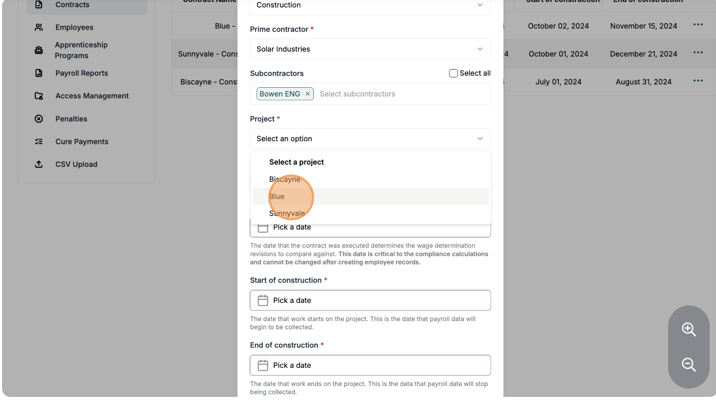Check the Select all subcontractors checkbox

click(453, 73)
